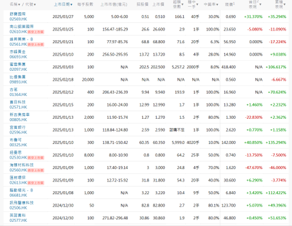The image size is (292, 226).
Task: Open stock code 06681.HK link
Action: pyautogui.click(x=18, y=195)
